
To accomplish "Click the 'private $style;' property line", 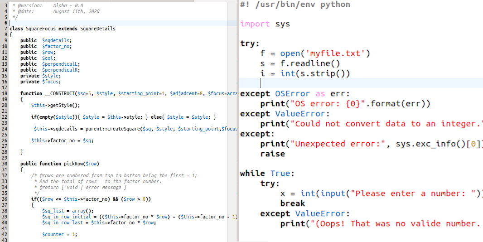I will pyautogui.click(x=41, y=76).
